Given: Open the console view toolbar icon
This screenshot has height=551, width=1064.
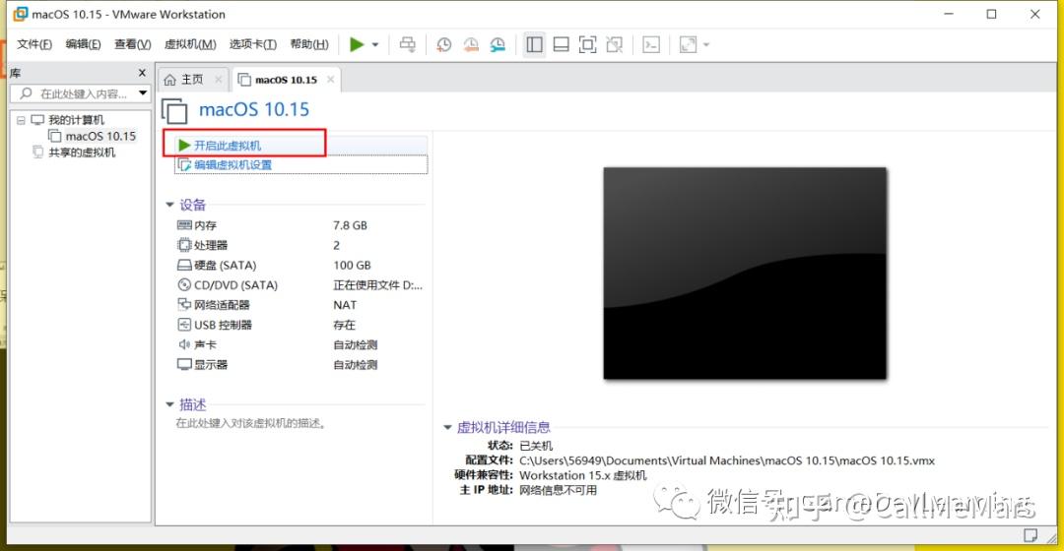Looking at the screenshot, I should (651, 44).
